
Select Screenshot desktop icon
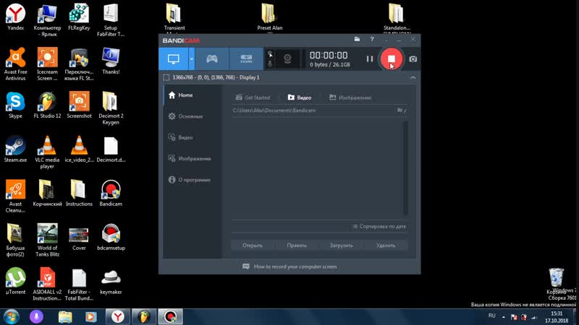pyautogui.click(x=79, y=105)
